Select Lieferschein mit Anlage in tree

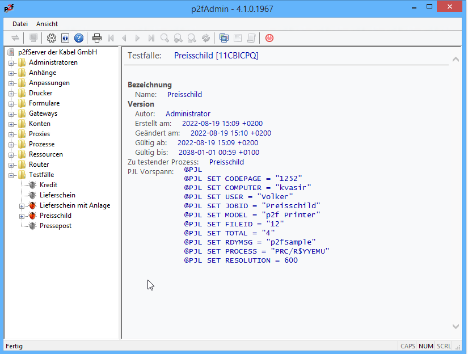pos(75,205)
